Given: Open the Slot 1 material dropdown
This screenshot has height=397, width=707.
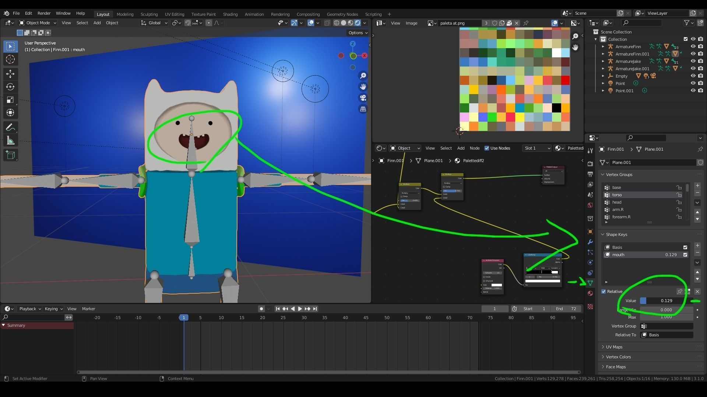Looking at the screenshot, I should [537, 148].
